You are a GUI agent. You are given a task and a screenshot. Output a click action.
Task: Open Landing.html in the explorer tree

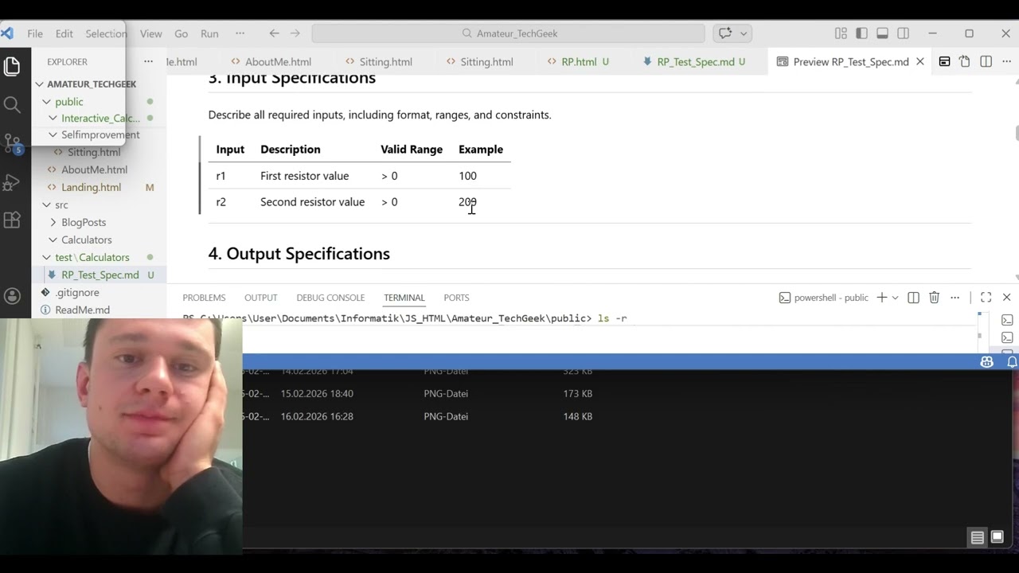(x=91, y=187)
